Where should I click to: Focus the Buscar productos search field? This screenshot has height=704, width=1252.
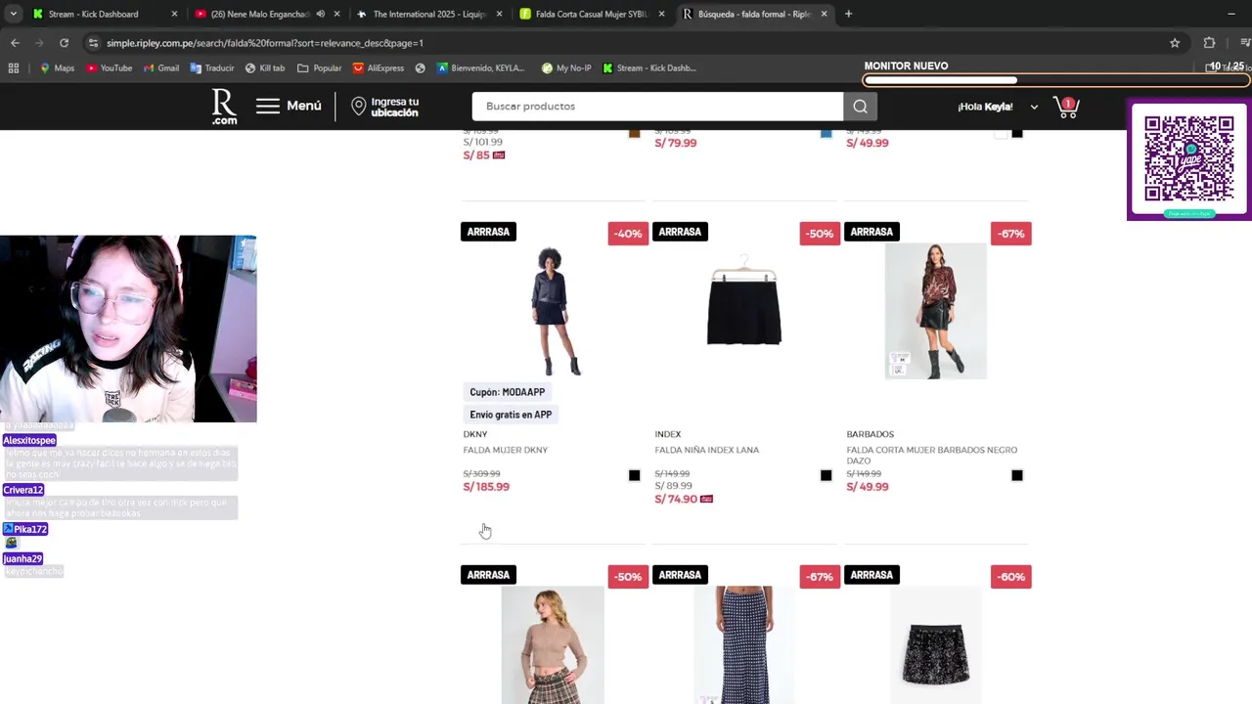(x=657, y=106)
